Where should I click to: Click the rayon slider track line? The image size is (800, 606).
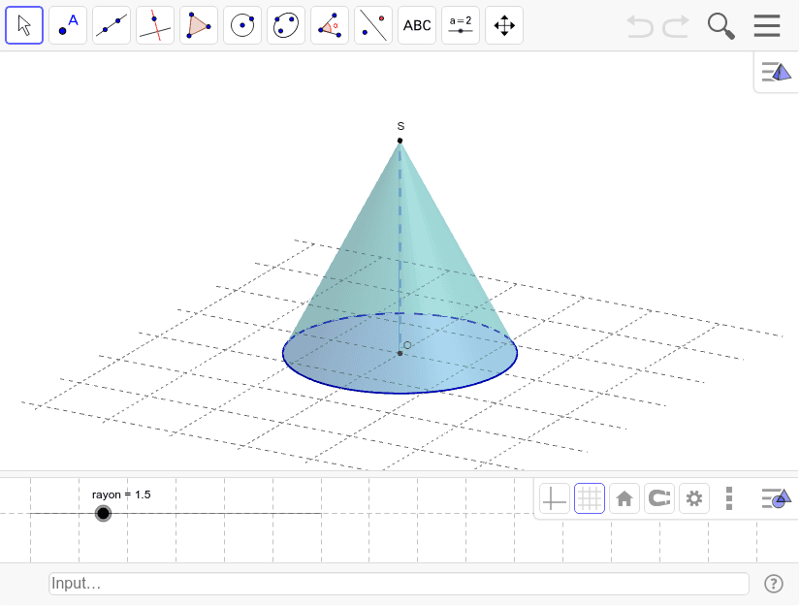(x=176, y=513)
